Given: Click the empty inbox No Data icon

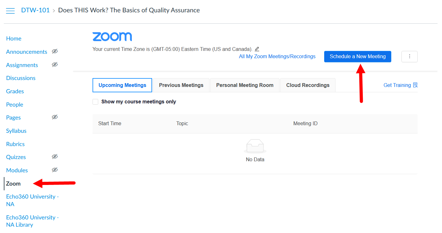Looking at the screenshot, I should (x=255, y=146).
